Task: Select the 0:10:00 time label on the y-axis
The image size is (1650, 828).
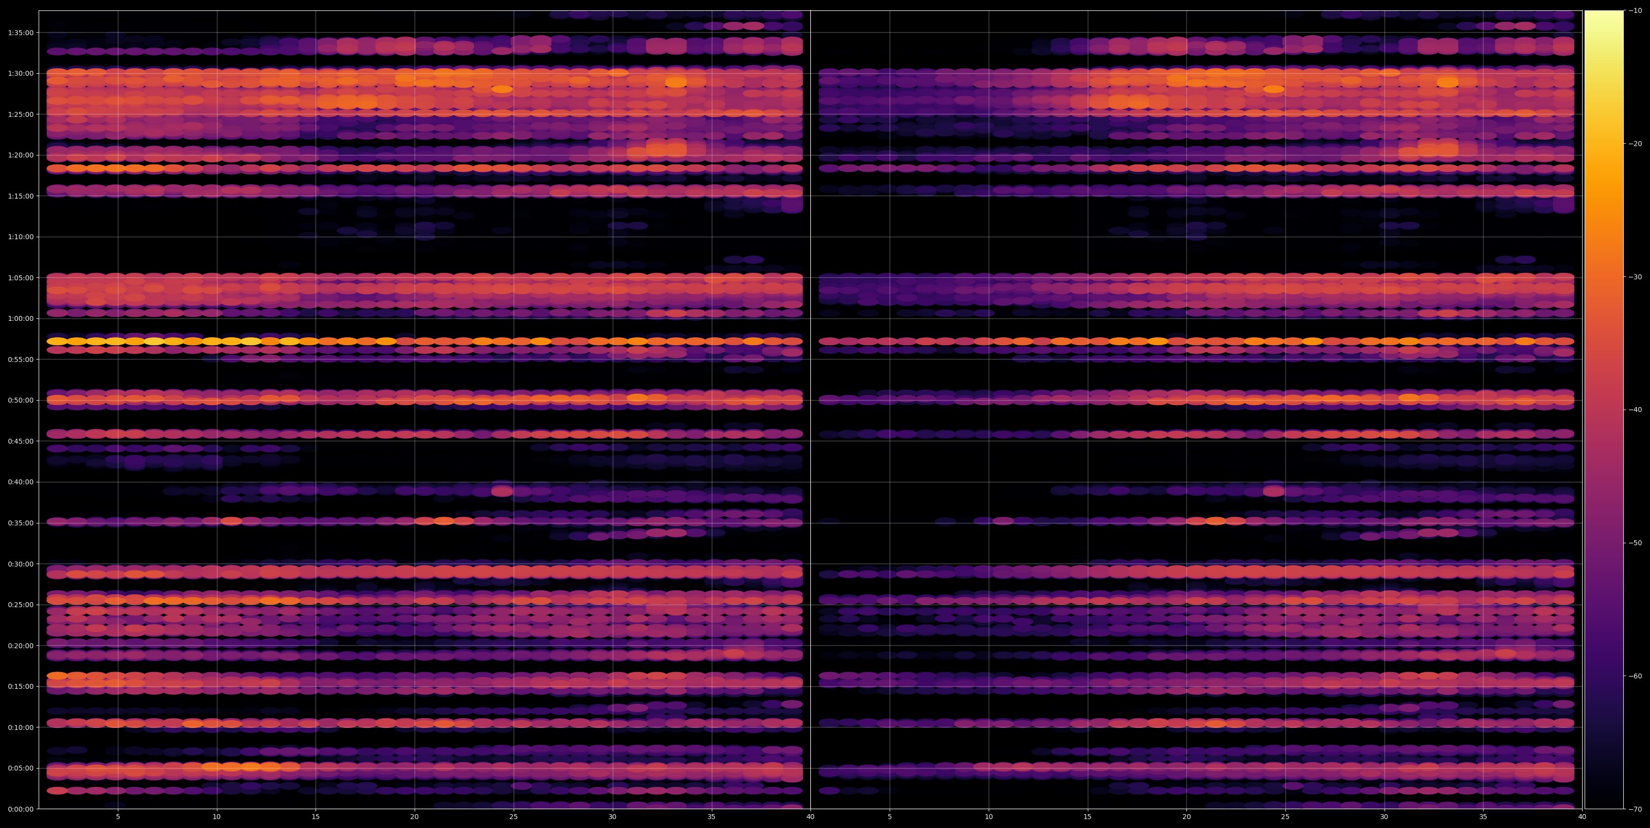Action: pos(20,727)
